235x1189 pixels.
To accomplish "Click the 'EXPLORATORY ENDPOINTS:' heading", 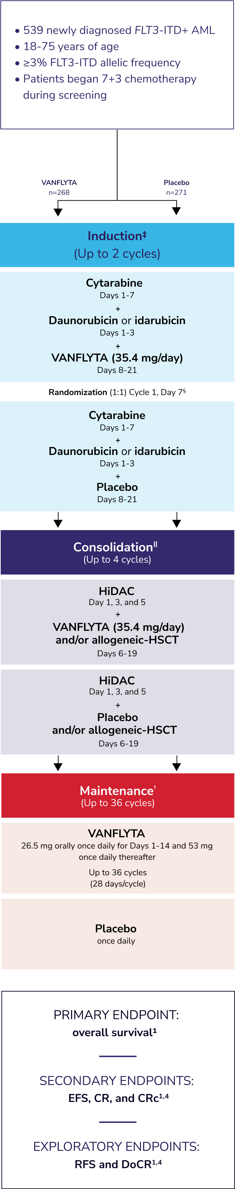I will tap(116, 1146).
